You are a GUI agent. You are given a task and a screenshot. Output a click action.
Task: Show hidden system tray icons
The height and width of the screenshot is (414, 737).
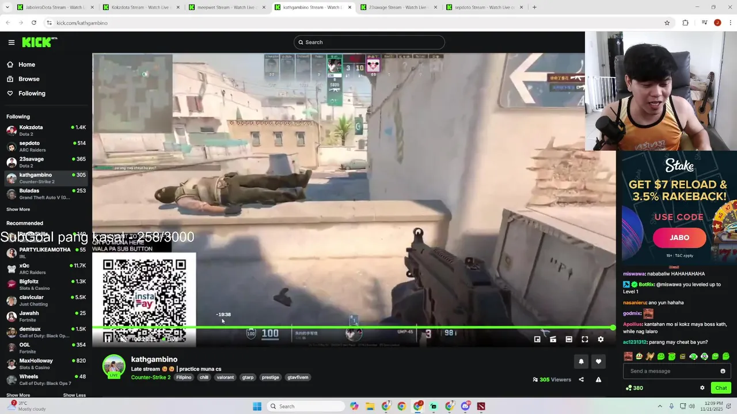[660, 406]
